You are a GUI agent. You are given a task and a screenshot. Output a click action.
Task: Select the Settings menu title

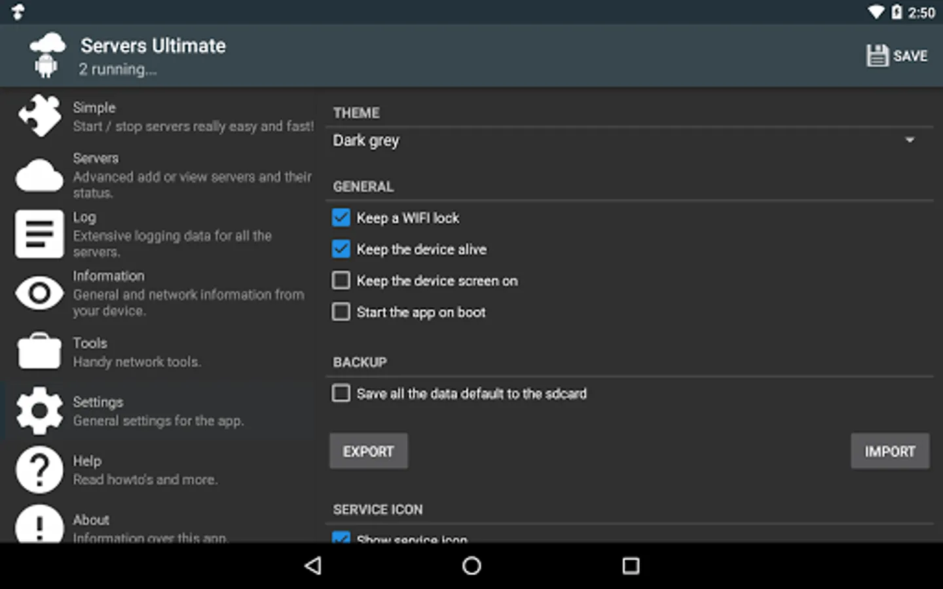point(98,402)
